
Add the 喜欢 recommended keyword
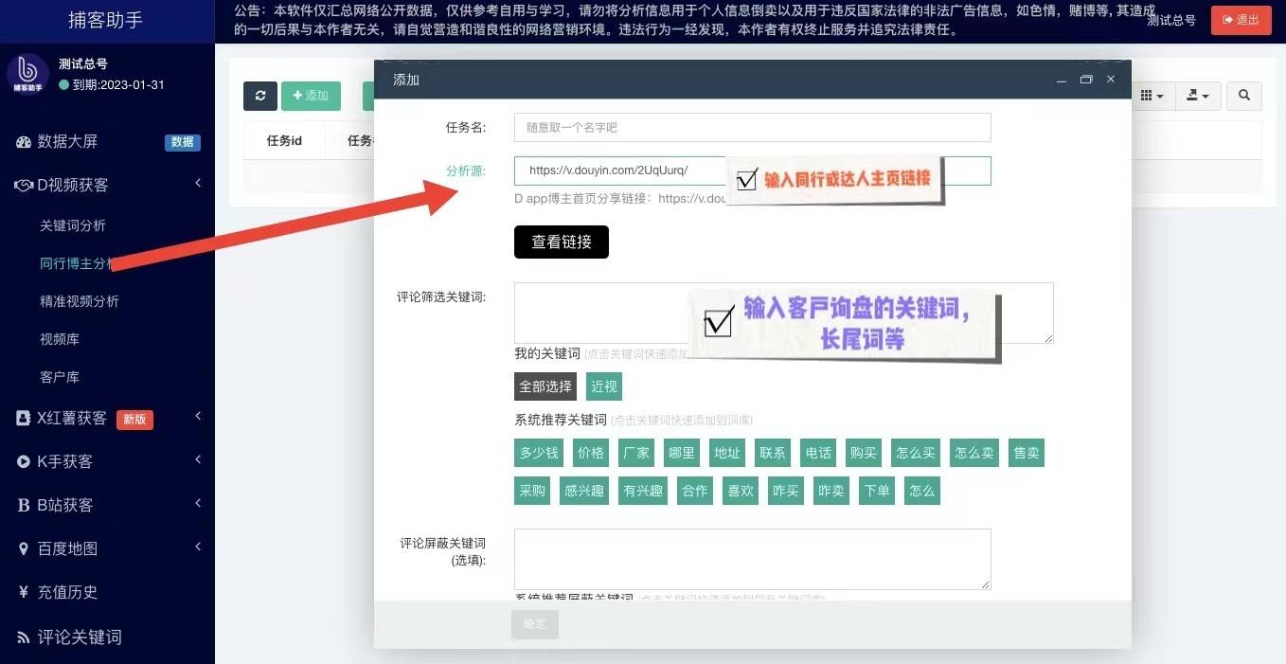pyautogui.click(x=741, y=491)
